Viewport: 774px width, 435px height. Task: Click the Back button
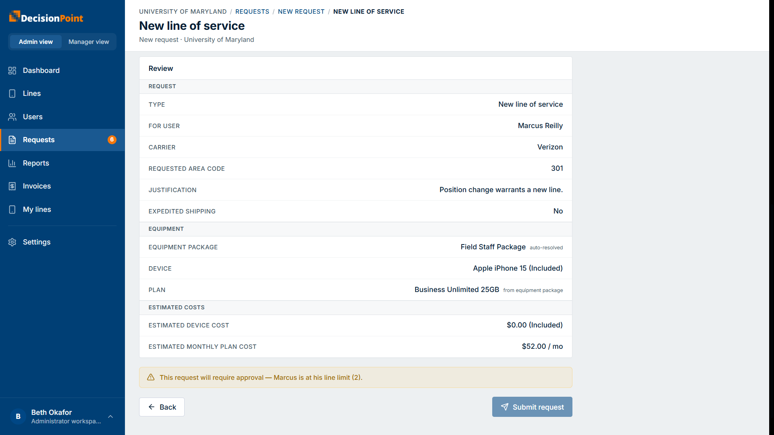[x=162, y=407]
